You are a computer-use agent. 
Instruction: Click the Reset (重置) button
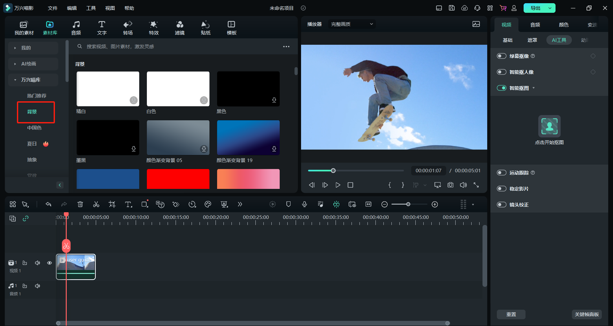coord(511,314)
